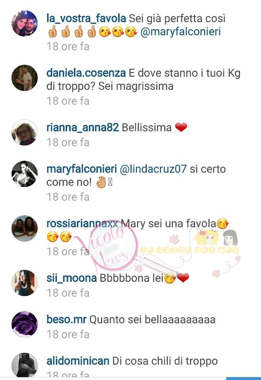Open la_vostra_favola profile picture

(24, 23)
